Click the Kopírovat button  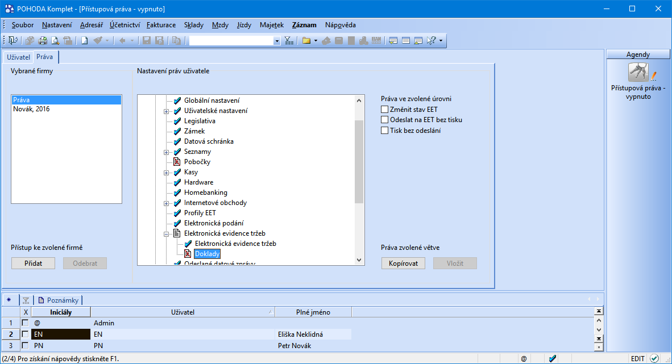click(x=403, y=263)
